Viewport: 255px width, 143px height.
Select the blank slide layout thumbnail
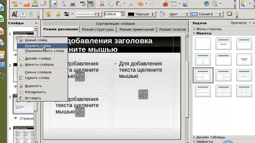click(203, 44)
